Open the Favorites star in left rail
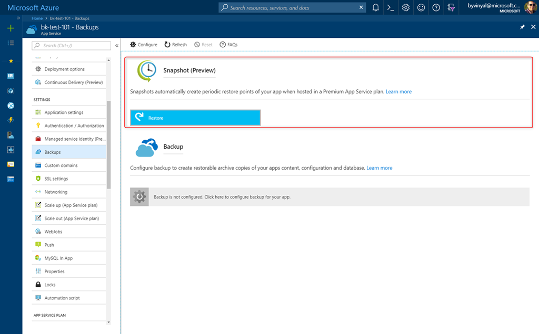Viewport: 539px width, 334px height. click(x=11, y=61)
